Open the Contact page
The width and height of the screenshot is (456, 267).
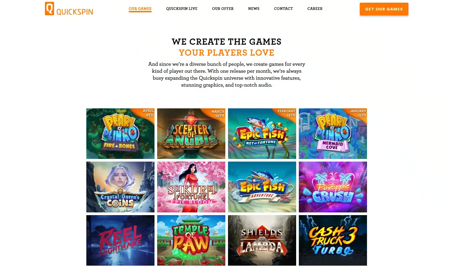[283, 9]
